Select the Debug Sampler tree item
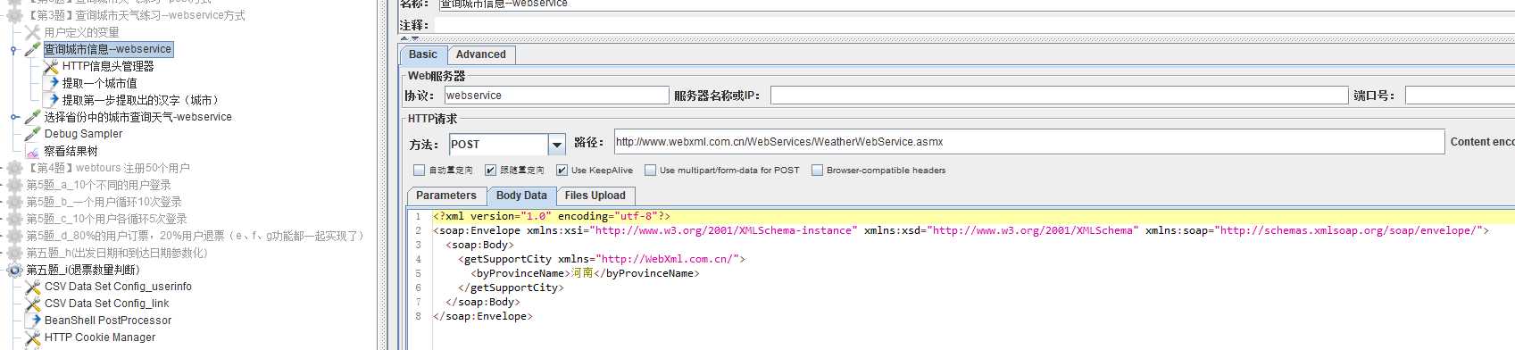The width and height of the screenshot is (1515, 350). (x=83, y=134)
